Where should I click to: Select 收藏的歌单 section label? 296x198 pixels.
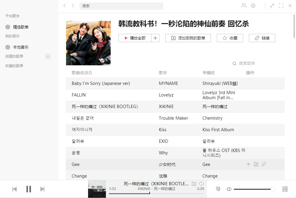pos(14,66)
